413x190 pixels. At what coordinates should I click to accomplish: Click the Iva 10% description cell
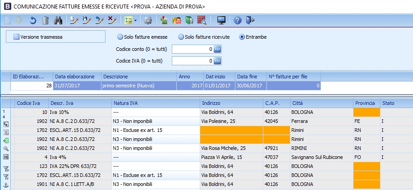coord(80,113)
